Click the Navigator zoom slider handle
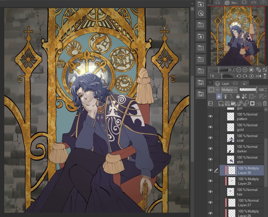This screenshot has height=217, width=268. [x=219, y=70]
